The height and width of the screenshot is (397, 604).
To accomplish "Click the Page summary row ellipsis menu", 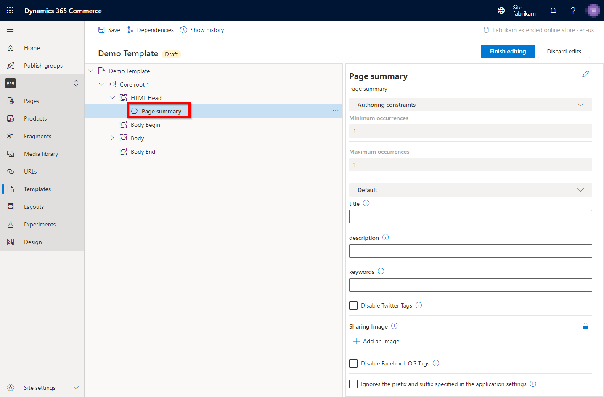I will pyautogui.click(x=336, y=111).
